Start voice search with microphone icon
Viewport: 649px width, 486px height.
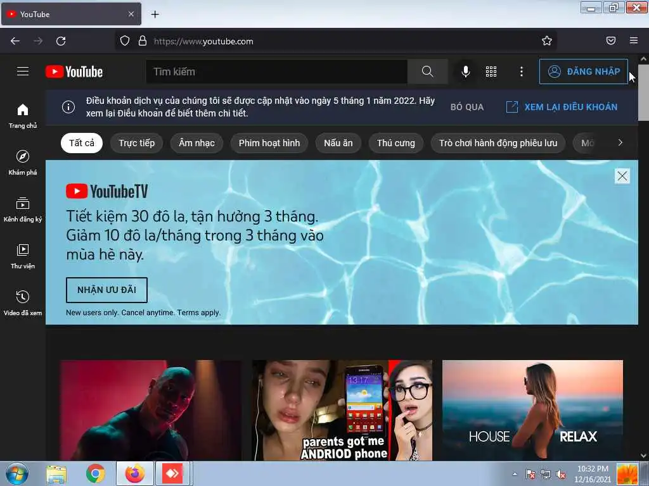pyautogui.click(x=466, y=72)
